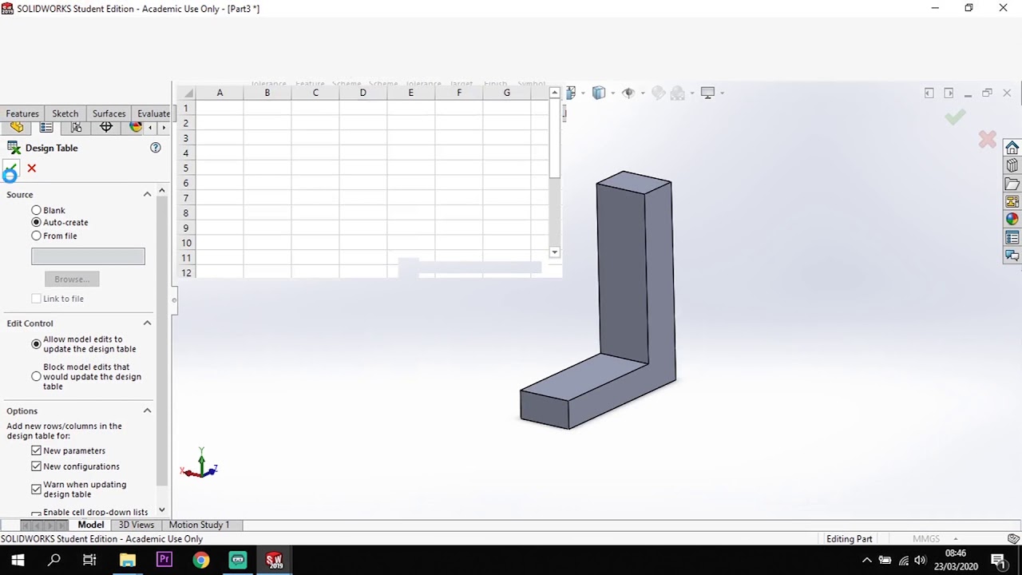Viewport: 1022px width, 575px height.
Task: Cancel Design Table with red X
Action: pyautogui.click(x=32, y=168)
